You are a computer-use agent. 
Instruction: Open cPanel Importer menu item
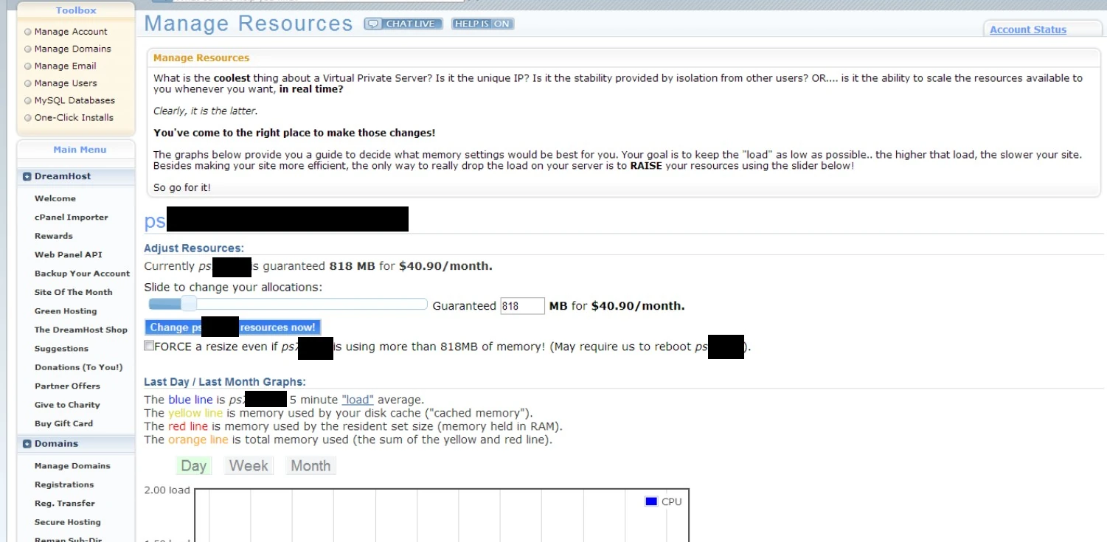(x=72, y=218)
